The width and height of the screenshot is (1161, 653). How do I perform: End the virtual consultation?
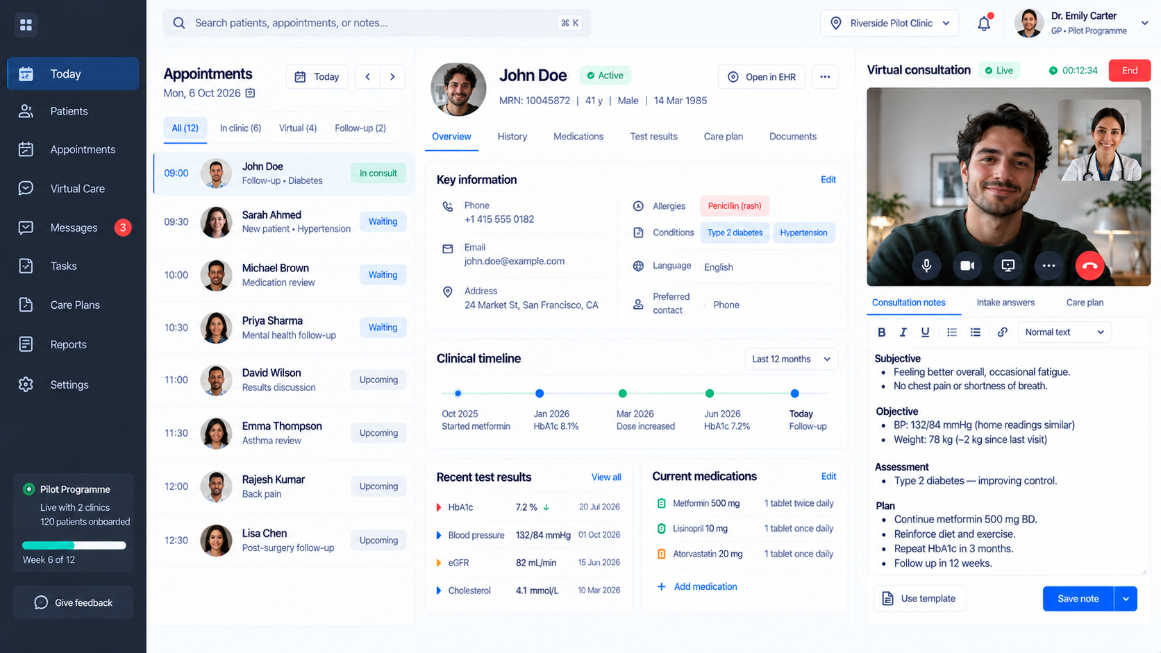[x=1130, y=71]
